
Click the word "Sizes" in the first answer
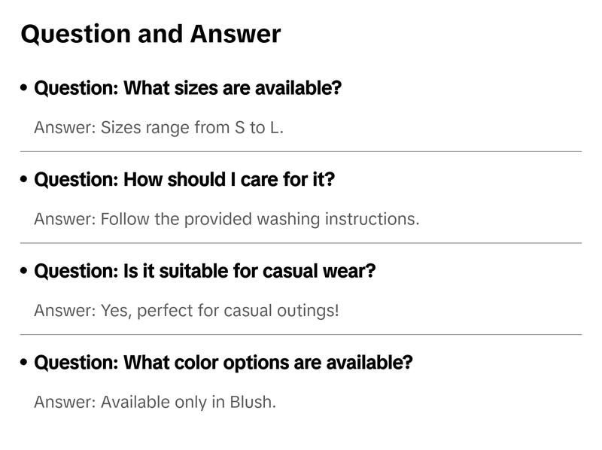tap(120, 127)
